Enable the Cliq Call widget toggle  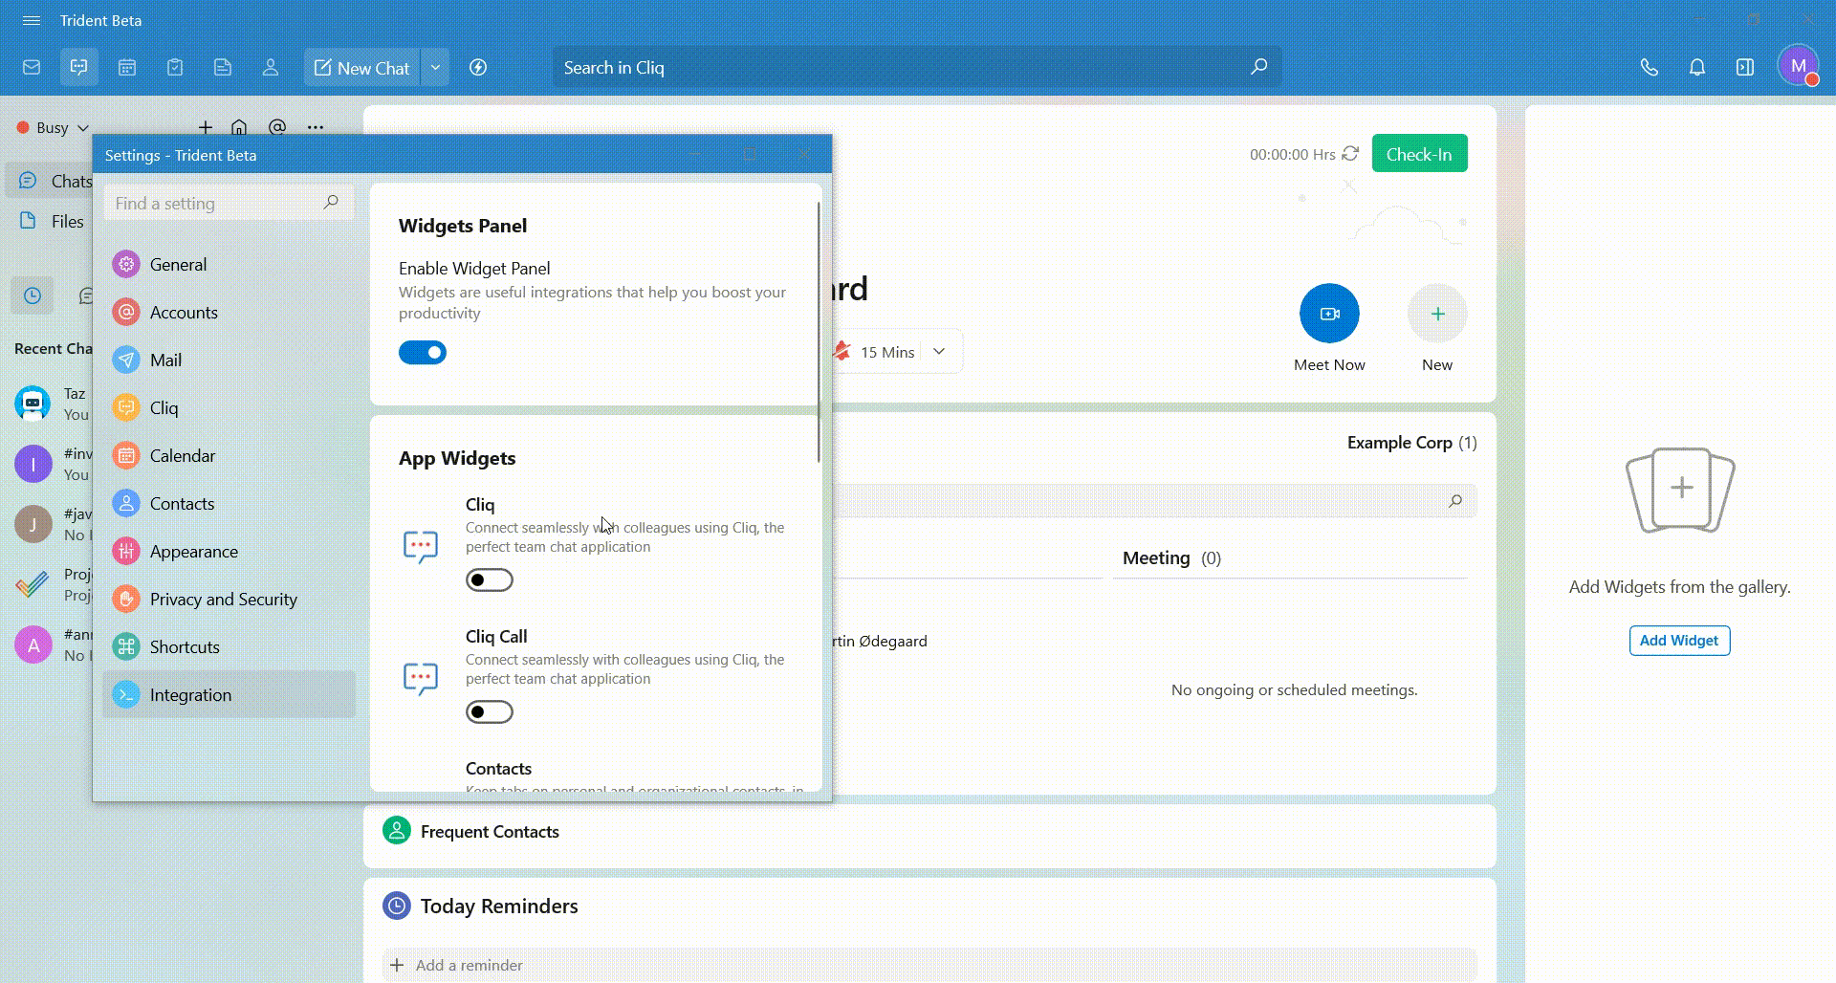point(490,712)
